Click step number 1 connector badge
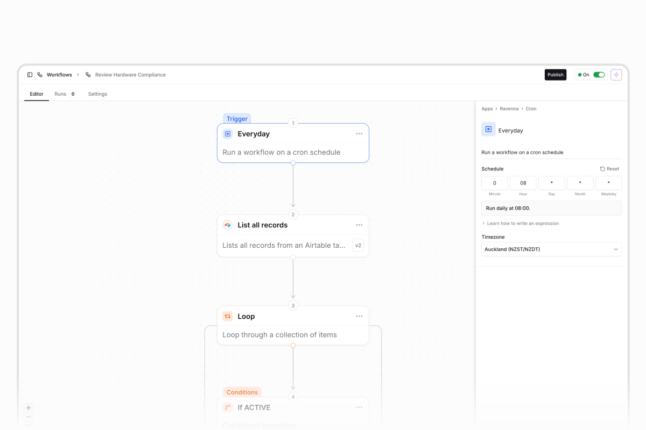Viewport: 646px width, 430px height. pos(293,123)
